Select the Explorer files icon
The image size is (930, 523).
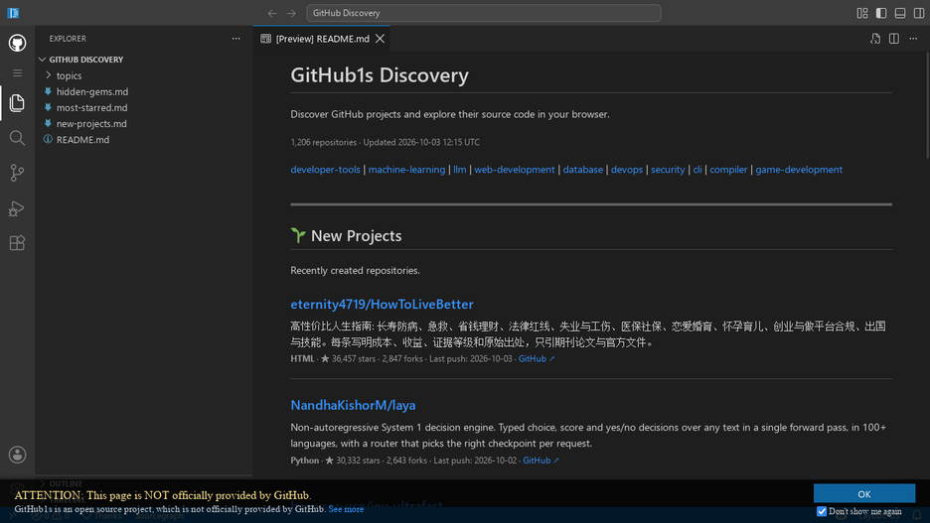point(17,103)
